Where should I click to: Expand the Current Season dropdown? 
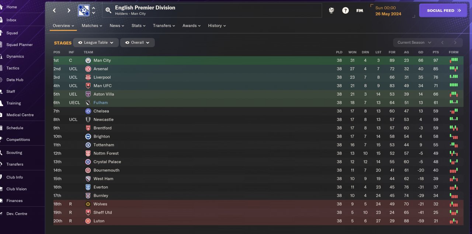point(415,43)
